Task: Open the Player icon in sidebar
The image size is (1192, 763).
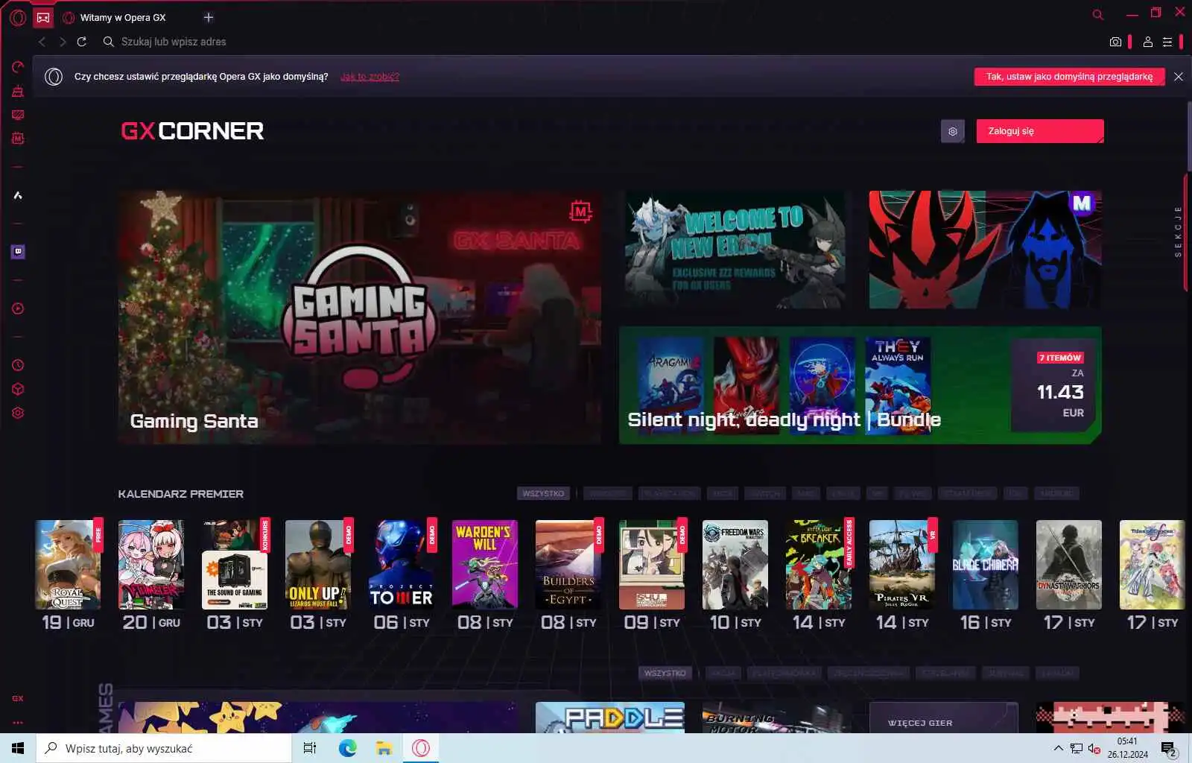Action: (x=18, y=308)
